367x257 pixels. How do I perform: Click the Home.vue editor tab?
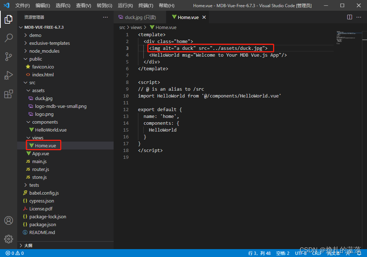(188, 17)
